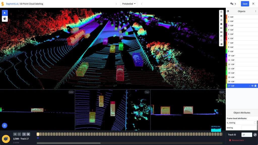This screenshot has width=258, height=145.
Task: Open the blue circular menu button bottom left
Action: 5,125
